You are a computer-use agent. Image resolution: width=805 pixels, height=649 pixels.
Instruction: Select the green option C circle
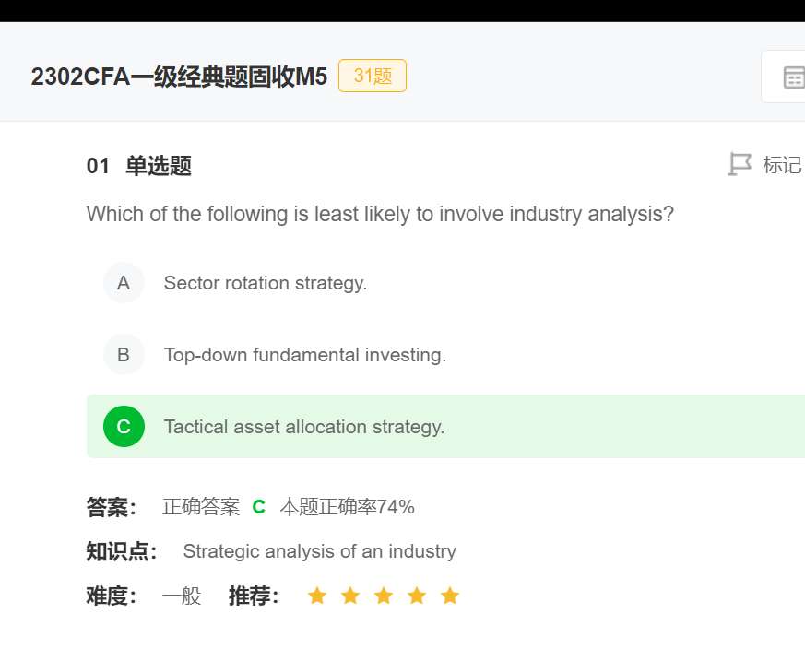coord(124,427)
